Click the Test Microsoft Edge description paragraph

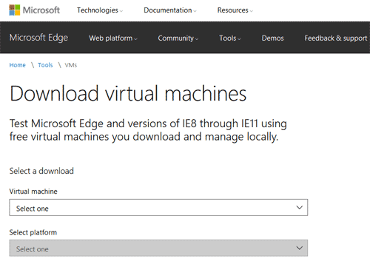[148, 130]
